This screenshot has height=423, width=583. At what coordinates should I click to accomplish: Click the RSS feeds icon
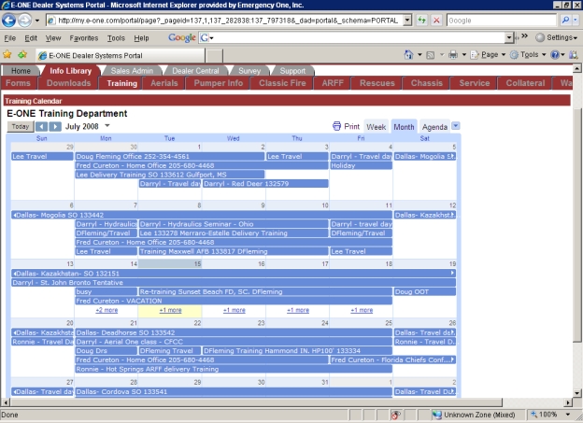click(x=430, y=55)
